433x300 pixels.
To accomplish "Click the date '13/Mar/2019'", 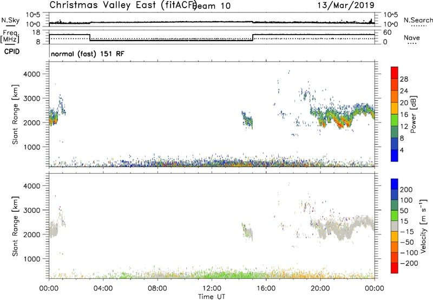I will 346,5.
